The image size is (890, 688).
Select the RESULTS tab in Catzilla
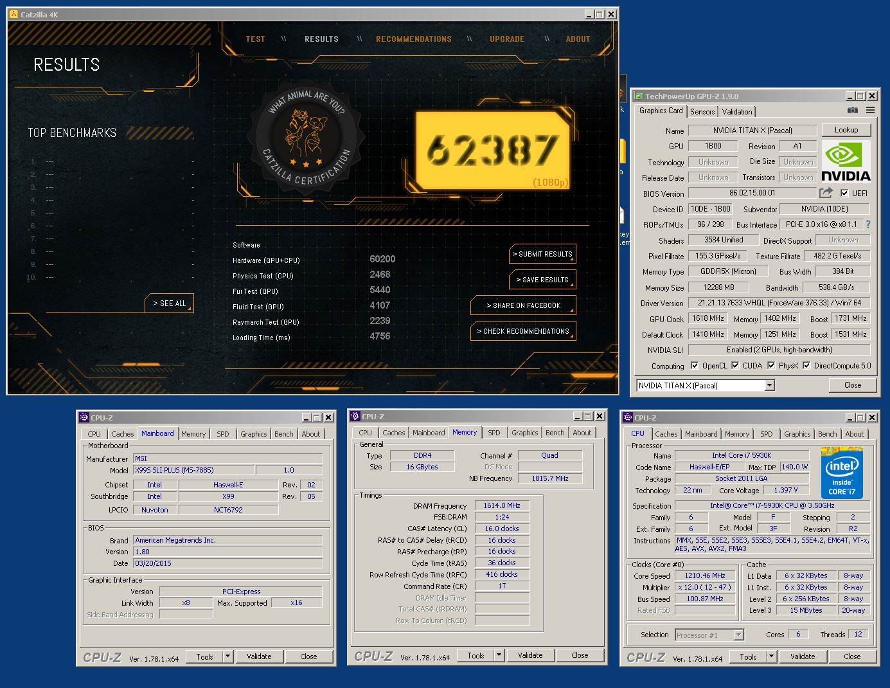(321, 39)
